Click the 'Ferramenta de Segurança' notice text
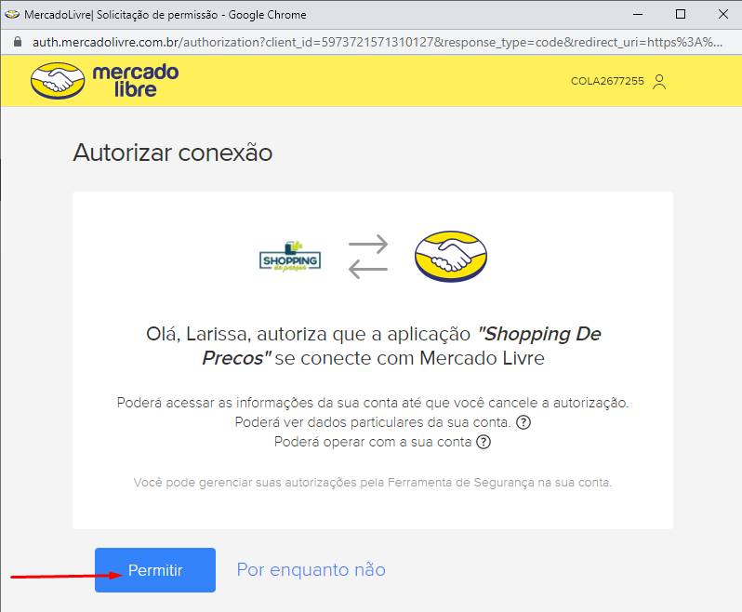 pos(373,483)
